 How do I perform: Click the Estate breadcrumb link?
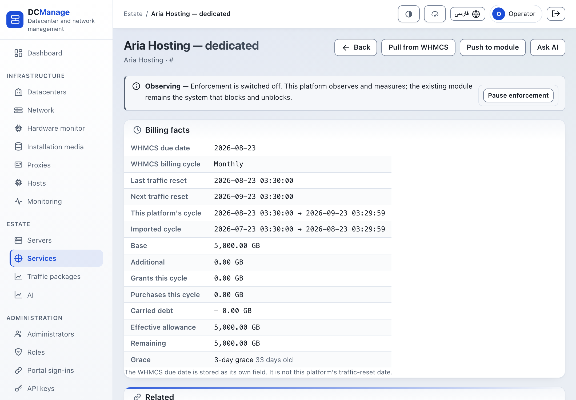(133, 14)
